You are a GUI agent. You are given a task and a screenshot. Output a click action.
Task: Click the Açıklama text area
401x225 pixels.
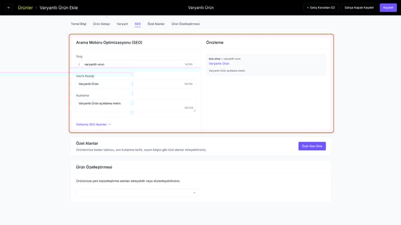click(136, 105)
